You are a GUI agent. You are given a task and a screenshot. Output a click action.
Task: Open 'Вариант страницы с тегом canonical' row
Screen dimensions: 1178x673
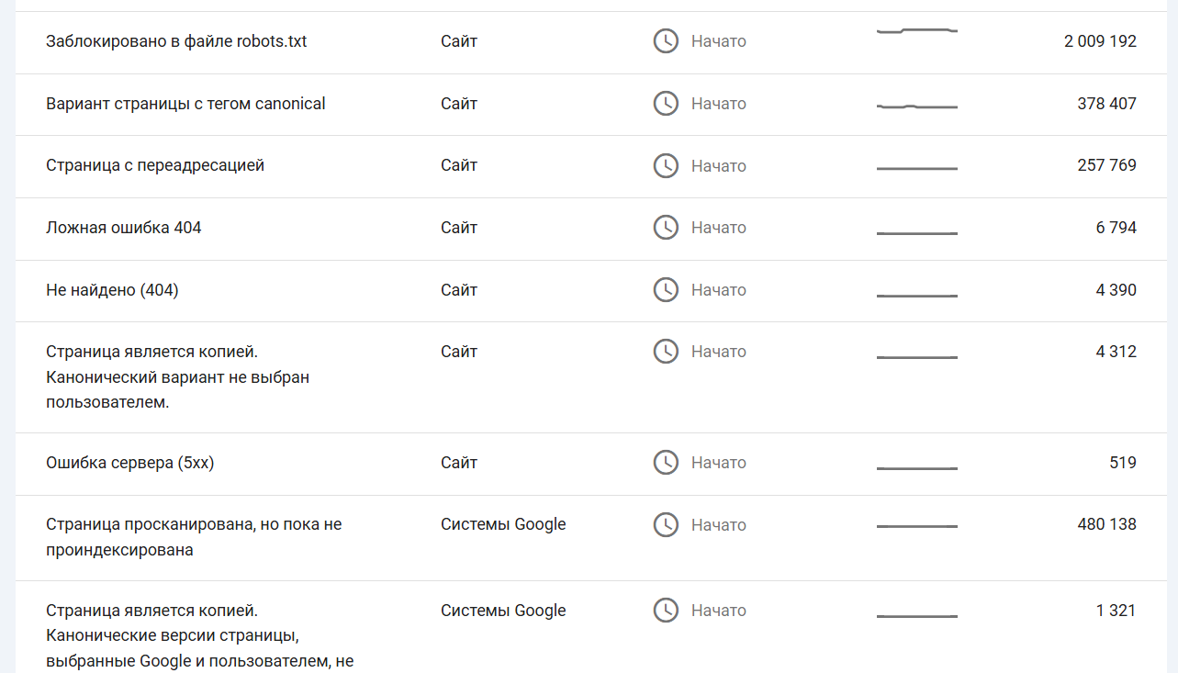pyautogui.click(x=185, y=104)
